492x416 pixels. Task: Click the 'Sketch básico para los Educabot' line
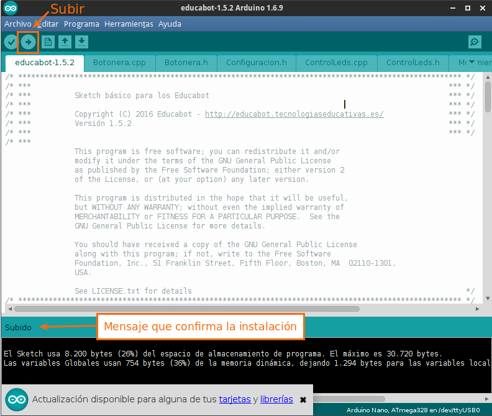pyautogui.click(x=142, y=96)
